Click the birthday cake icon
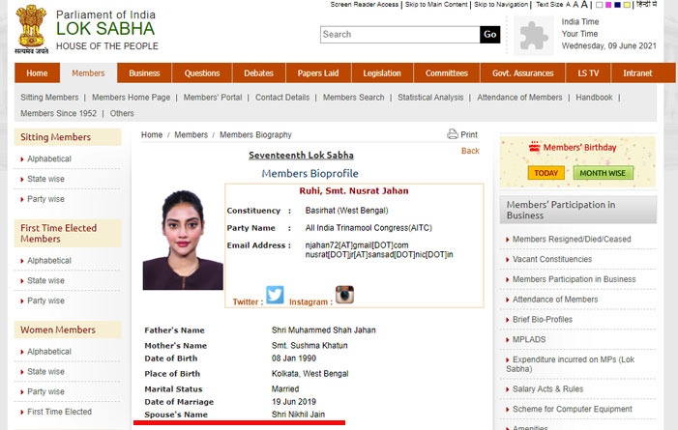 point(535,147)
